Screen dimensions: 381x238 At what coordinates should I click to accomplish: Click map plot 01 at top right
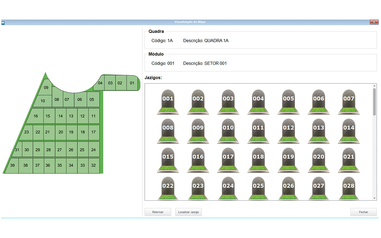click(132, 83)
